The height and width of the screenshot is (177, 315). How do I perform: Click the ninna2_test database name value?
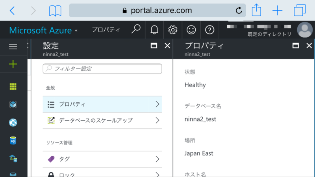[x=200, y=119]
